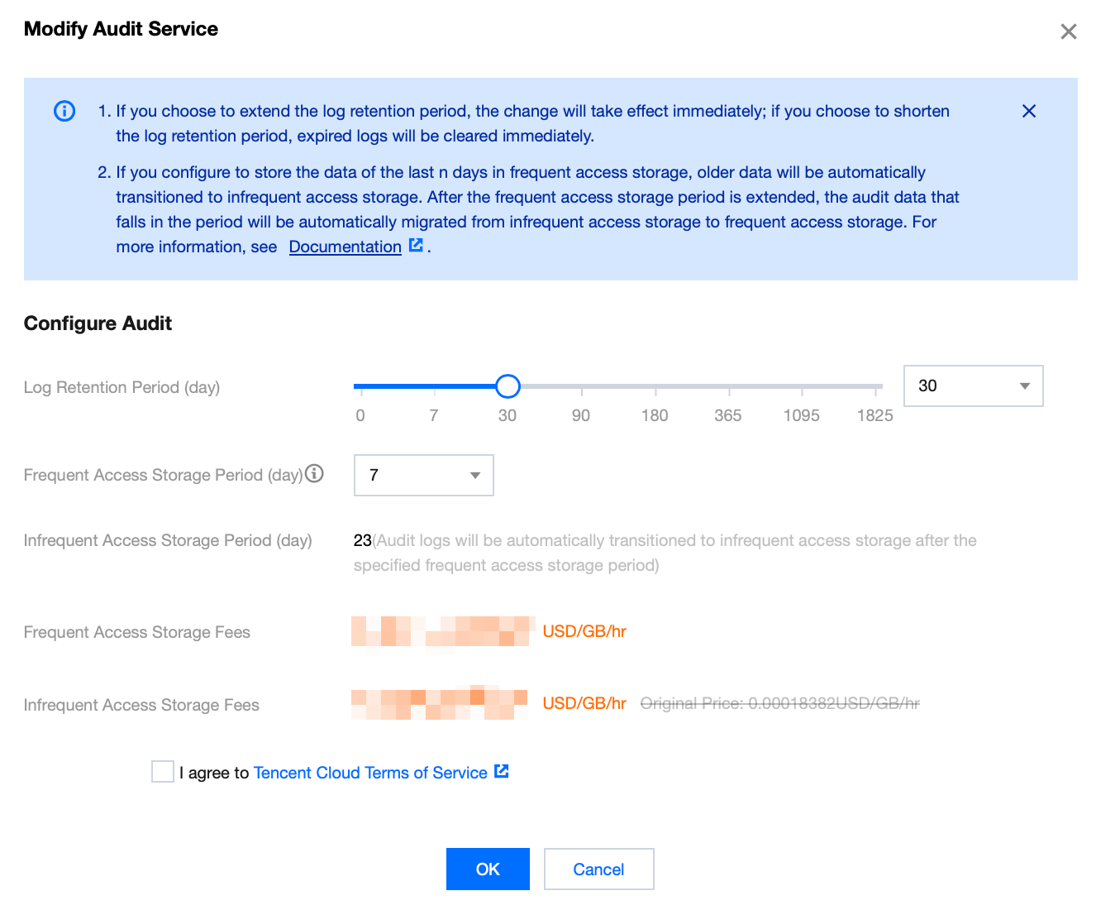The height and width of the screenshot is (910, 1096).
Task: Dismiss the blue information notice
Action: coord(1028,111)
